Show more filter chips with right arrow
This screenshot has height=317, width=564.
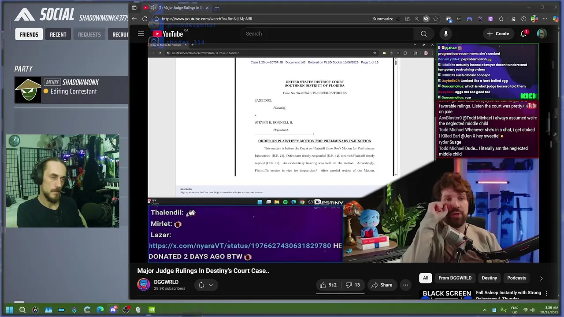[541, 278]
